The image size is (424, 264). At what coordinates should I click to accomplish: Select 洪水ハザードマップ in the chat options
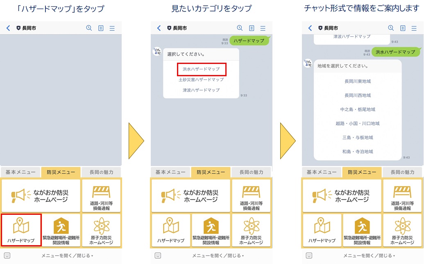point(202,69)
